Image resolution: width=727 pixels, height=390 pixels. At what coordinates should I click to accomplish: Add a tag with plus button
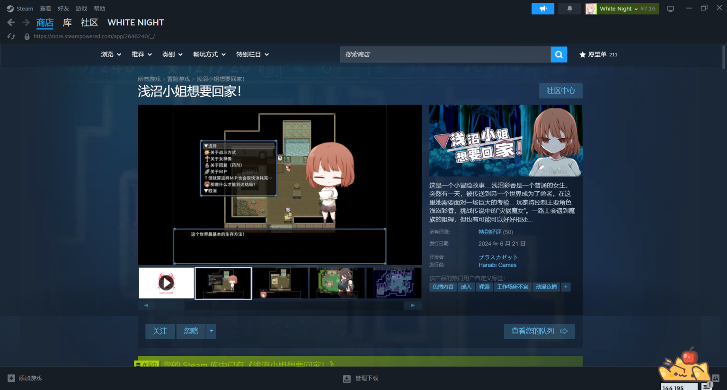566,287
